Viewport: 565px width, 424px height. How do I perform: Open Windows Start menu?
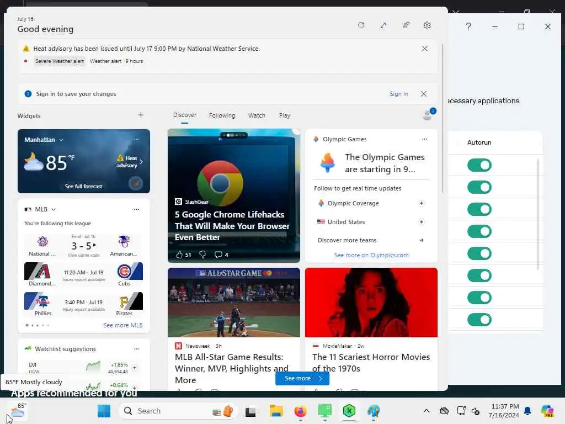coord(104,411)
